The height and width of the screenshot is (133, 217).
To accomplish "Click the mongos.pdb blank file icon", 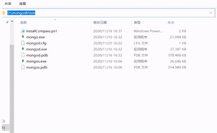I will (x=23, y=67).
